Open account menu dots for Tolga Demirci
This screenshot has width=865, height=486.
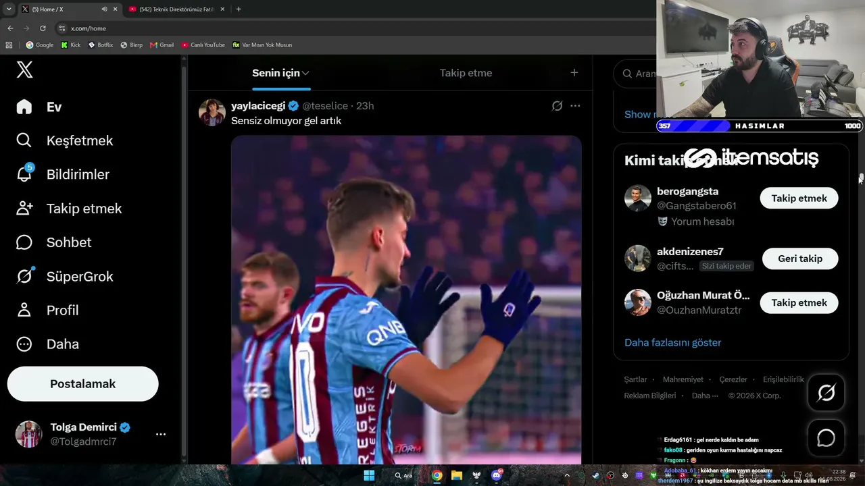[x=161, y=435]
